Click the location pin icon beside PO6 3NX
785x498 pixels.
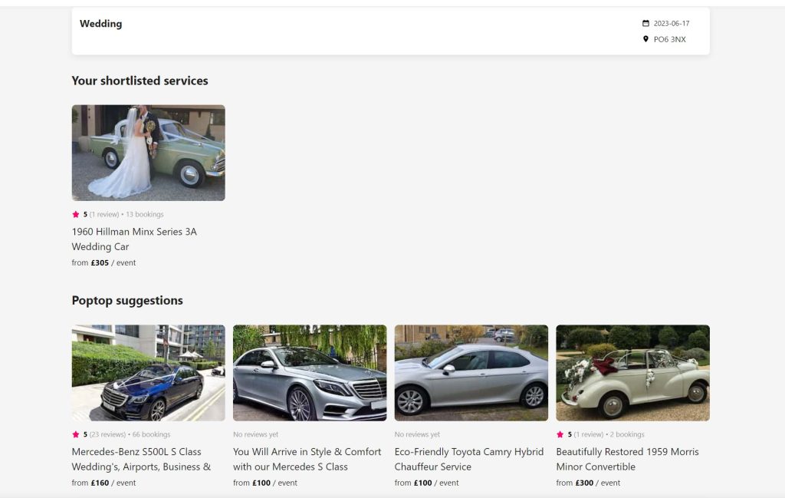pos(645,39)
